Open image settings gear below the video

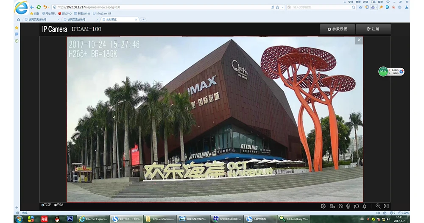pos(323,206)
